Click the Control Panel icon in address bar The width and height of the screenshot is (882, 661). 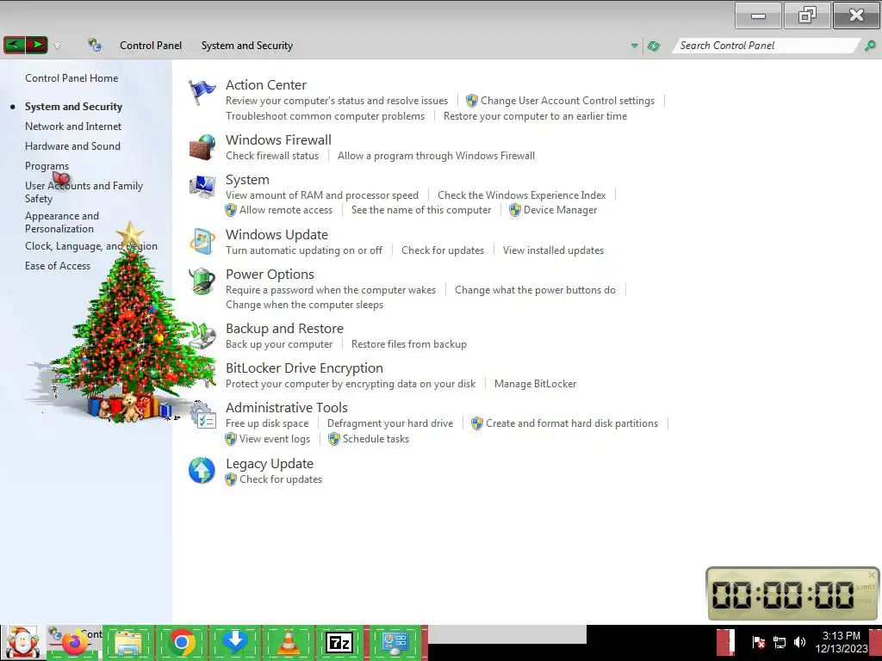[95, 45]
